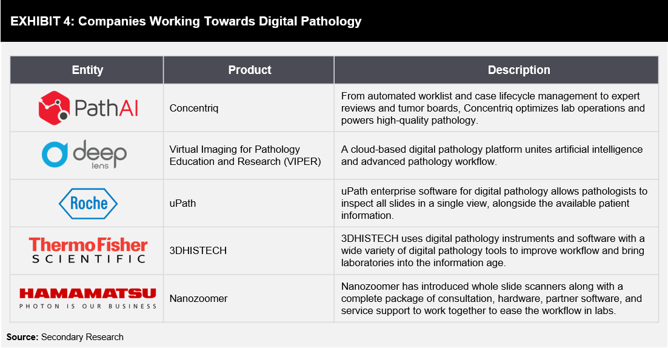The height and width of the screenshot is (348, 668).
Task: Click the Entity column header
Action: [x=87, y=70]
